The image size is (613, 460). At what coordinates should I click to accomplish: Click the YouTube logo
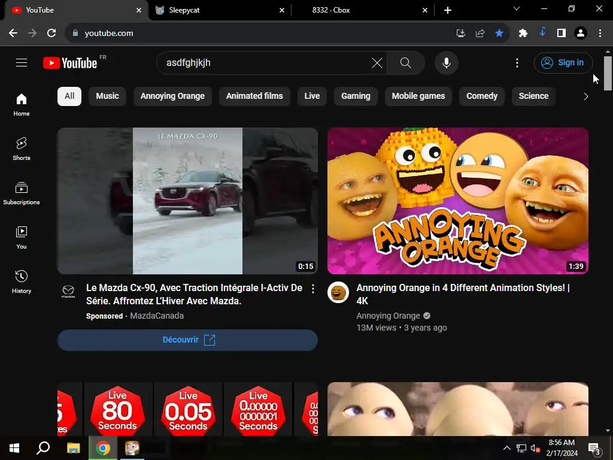point(71,63)
